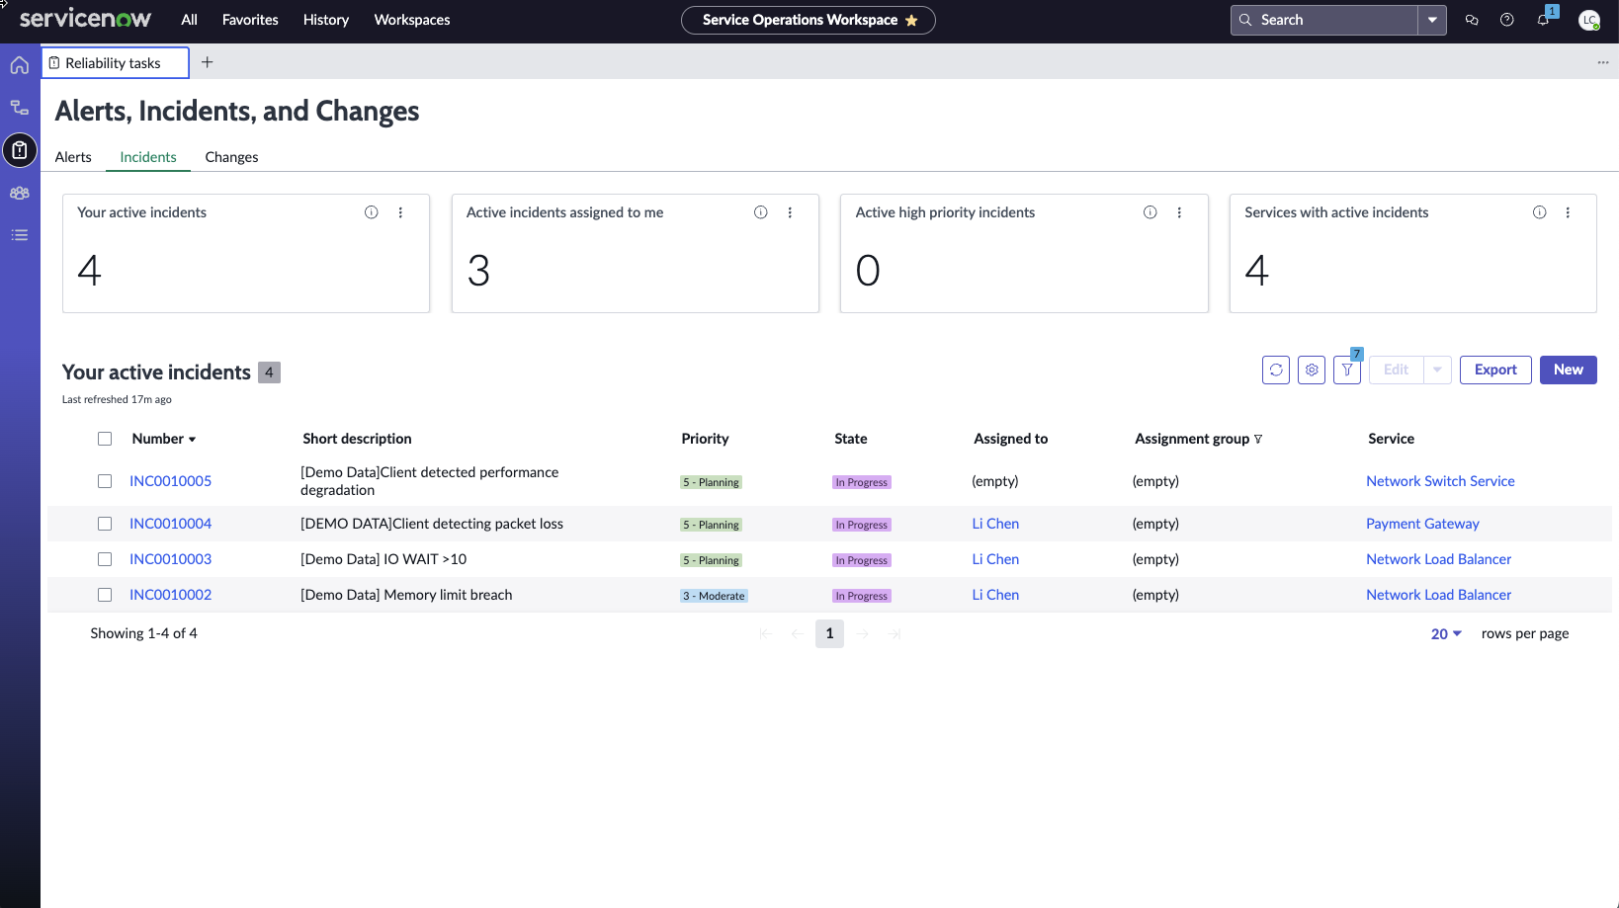Expand the search scope dropdown arrow
Viewport: 1619px width, 908px height.
point(1432,20)
